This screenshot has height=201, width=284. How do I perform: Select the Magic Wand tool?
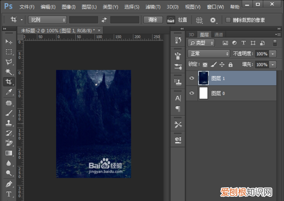click(x=9, y=71)
